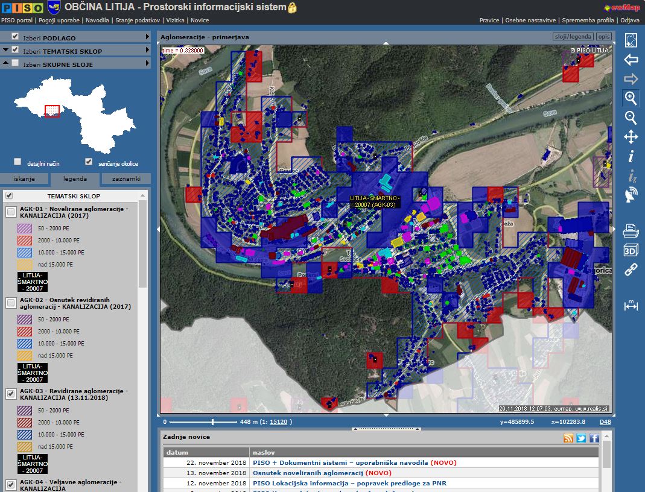645x492 pixels.
Task: Expand the Izberi PODLAGO right arrow
Action: (147, 37)
